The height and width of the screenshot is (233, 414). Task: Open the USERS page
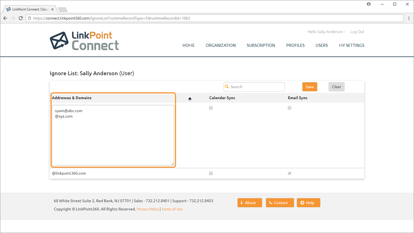pos(322,45)
